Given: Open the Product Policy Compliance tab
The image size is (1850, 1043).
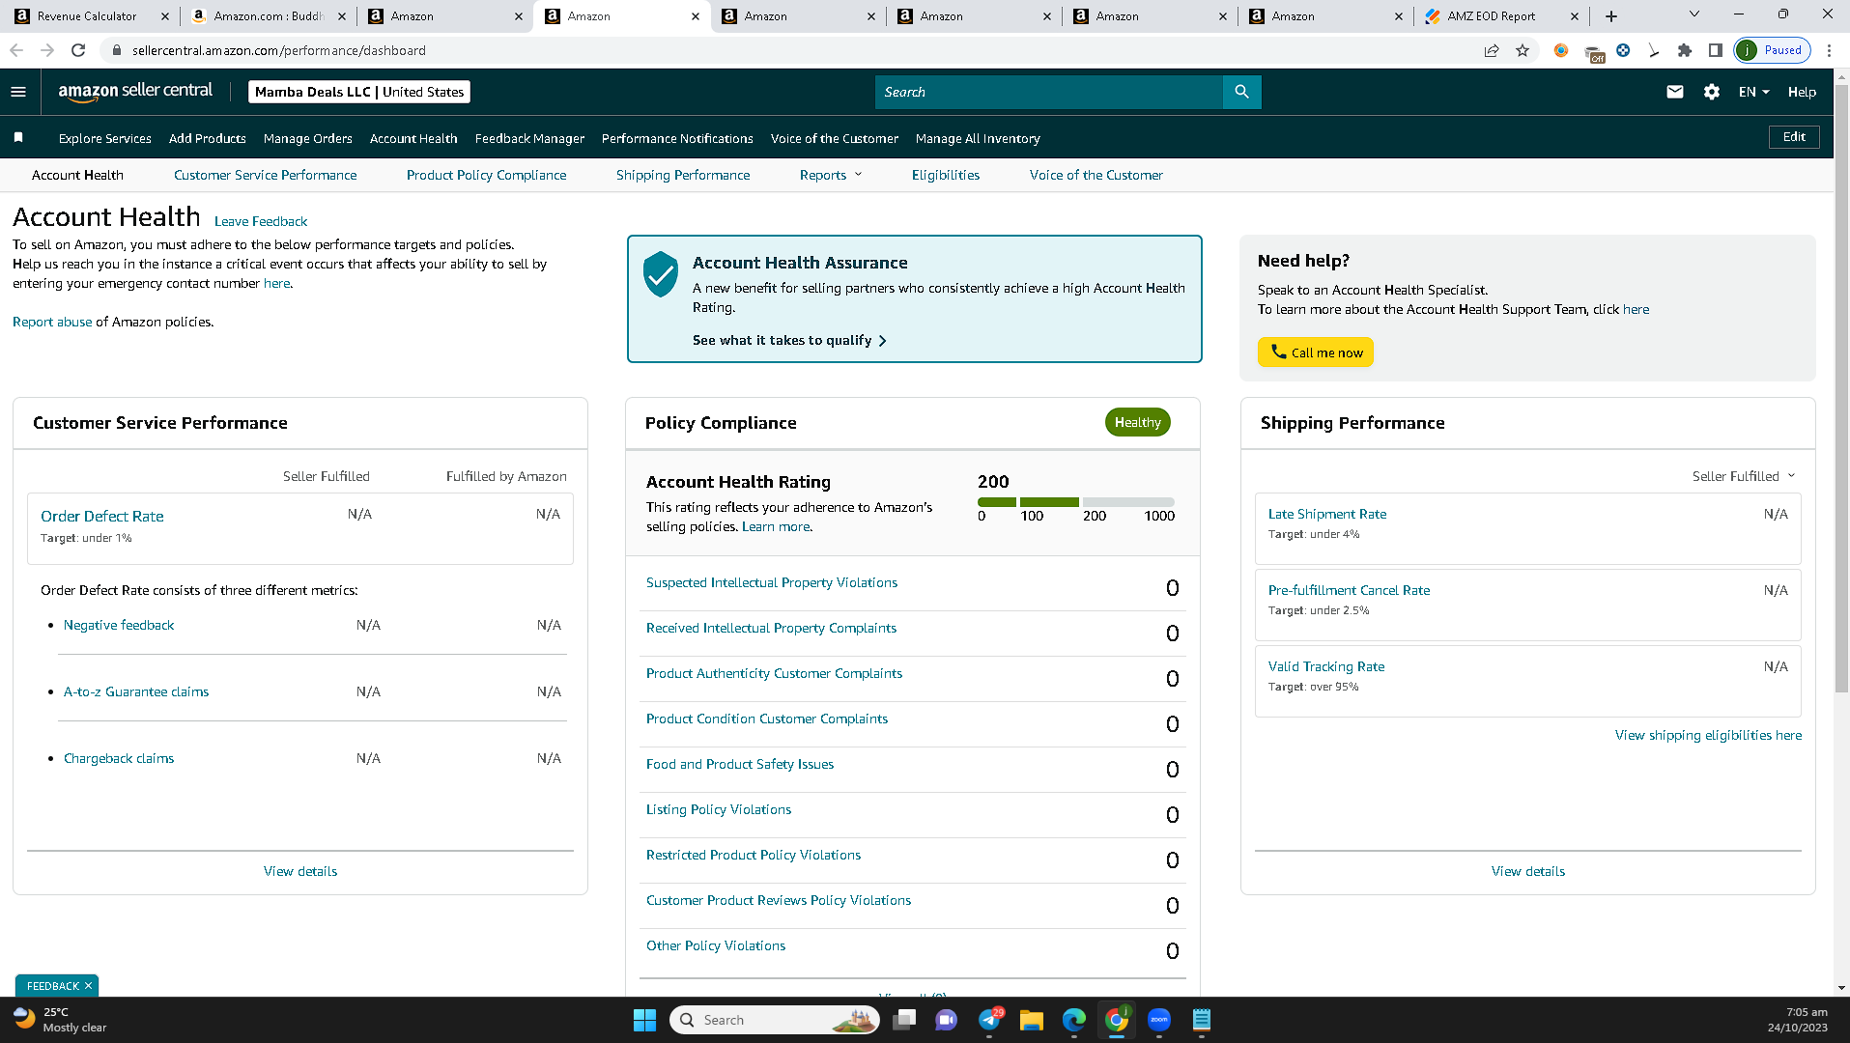Looking at the screenshot, I should tap(486, 175).
